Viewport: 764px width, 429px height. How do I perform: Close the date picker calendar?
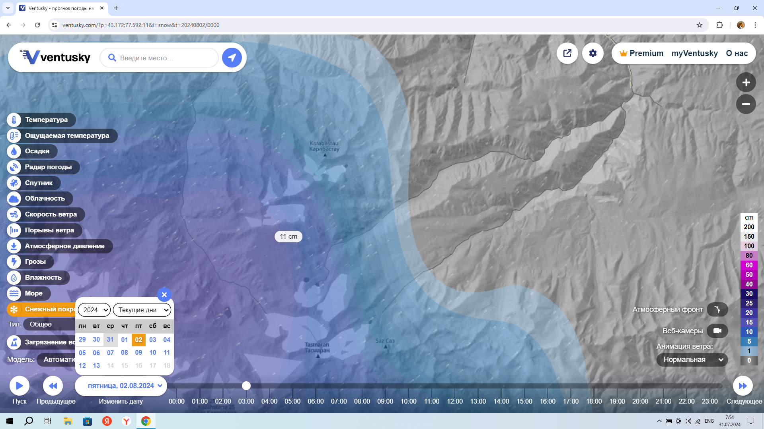[164, 295]
